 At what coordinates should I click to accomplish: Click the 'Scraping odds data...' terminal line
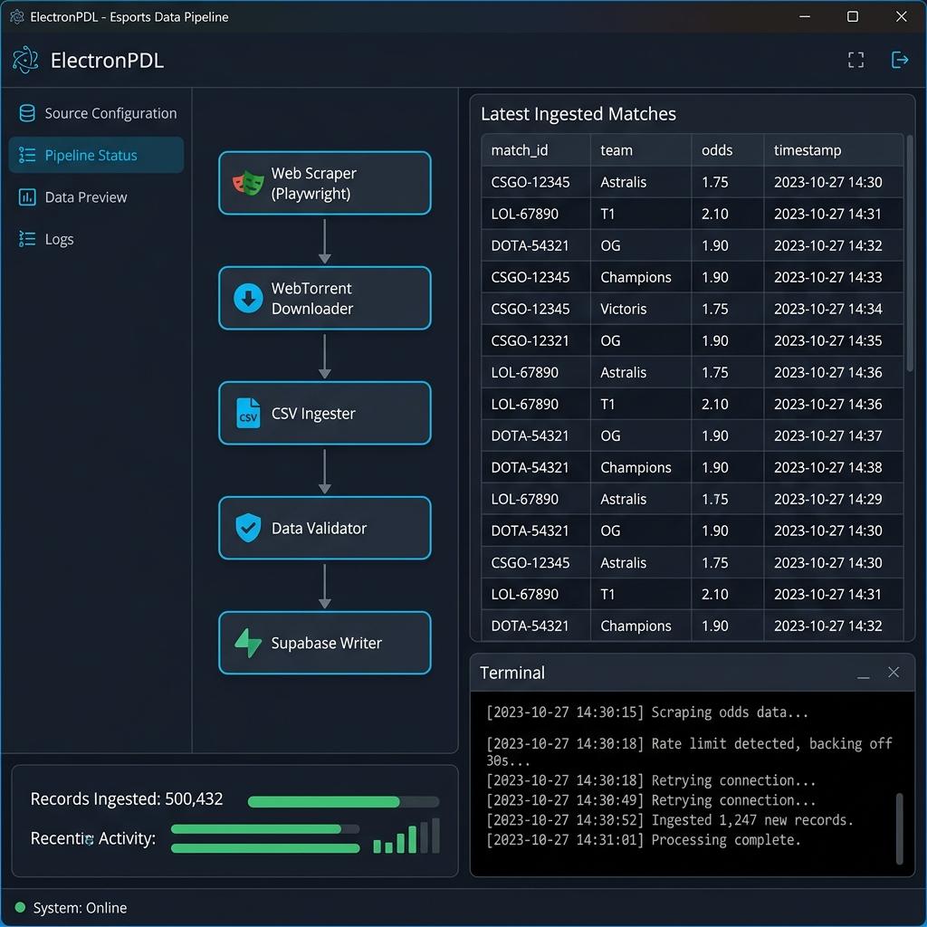(646, 712)
